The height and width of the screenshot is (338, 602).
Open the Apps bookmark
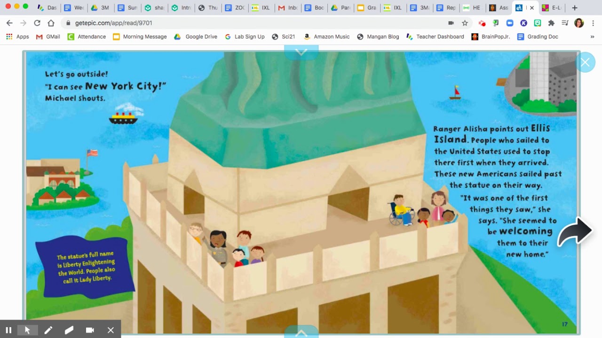coord(17,37)
